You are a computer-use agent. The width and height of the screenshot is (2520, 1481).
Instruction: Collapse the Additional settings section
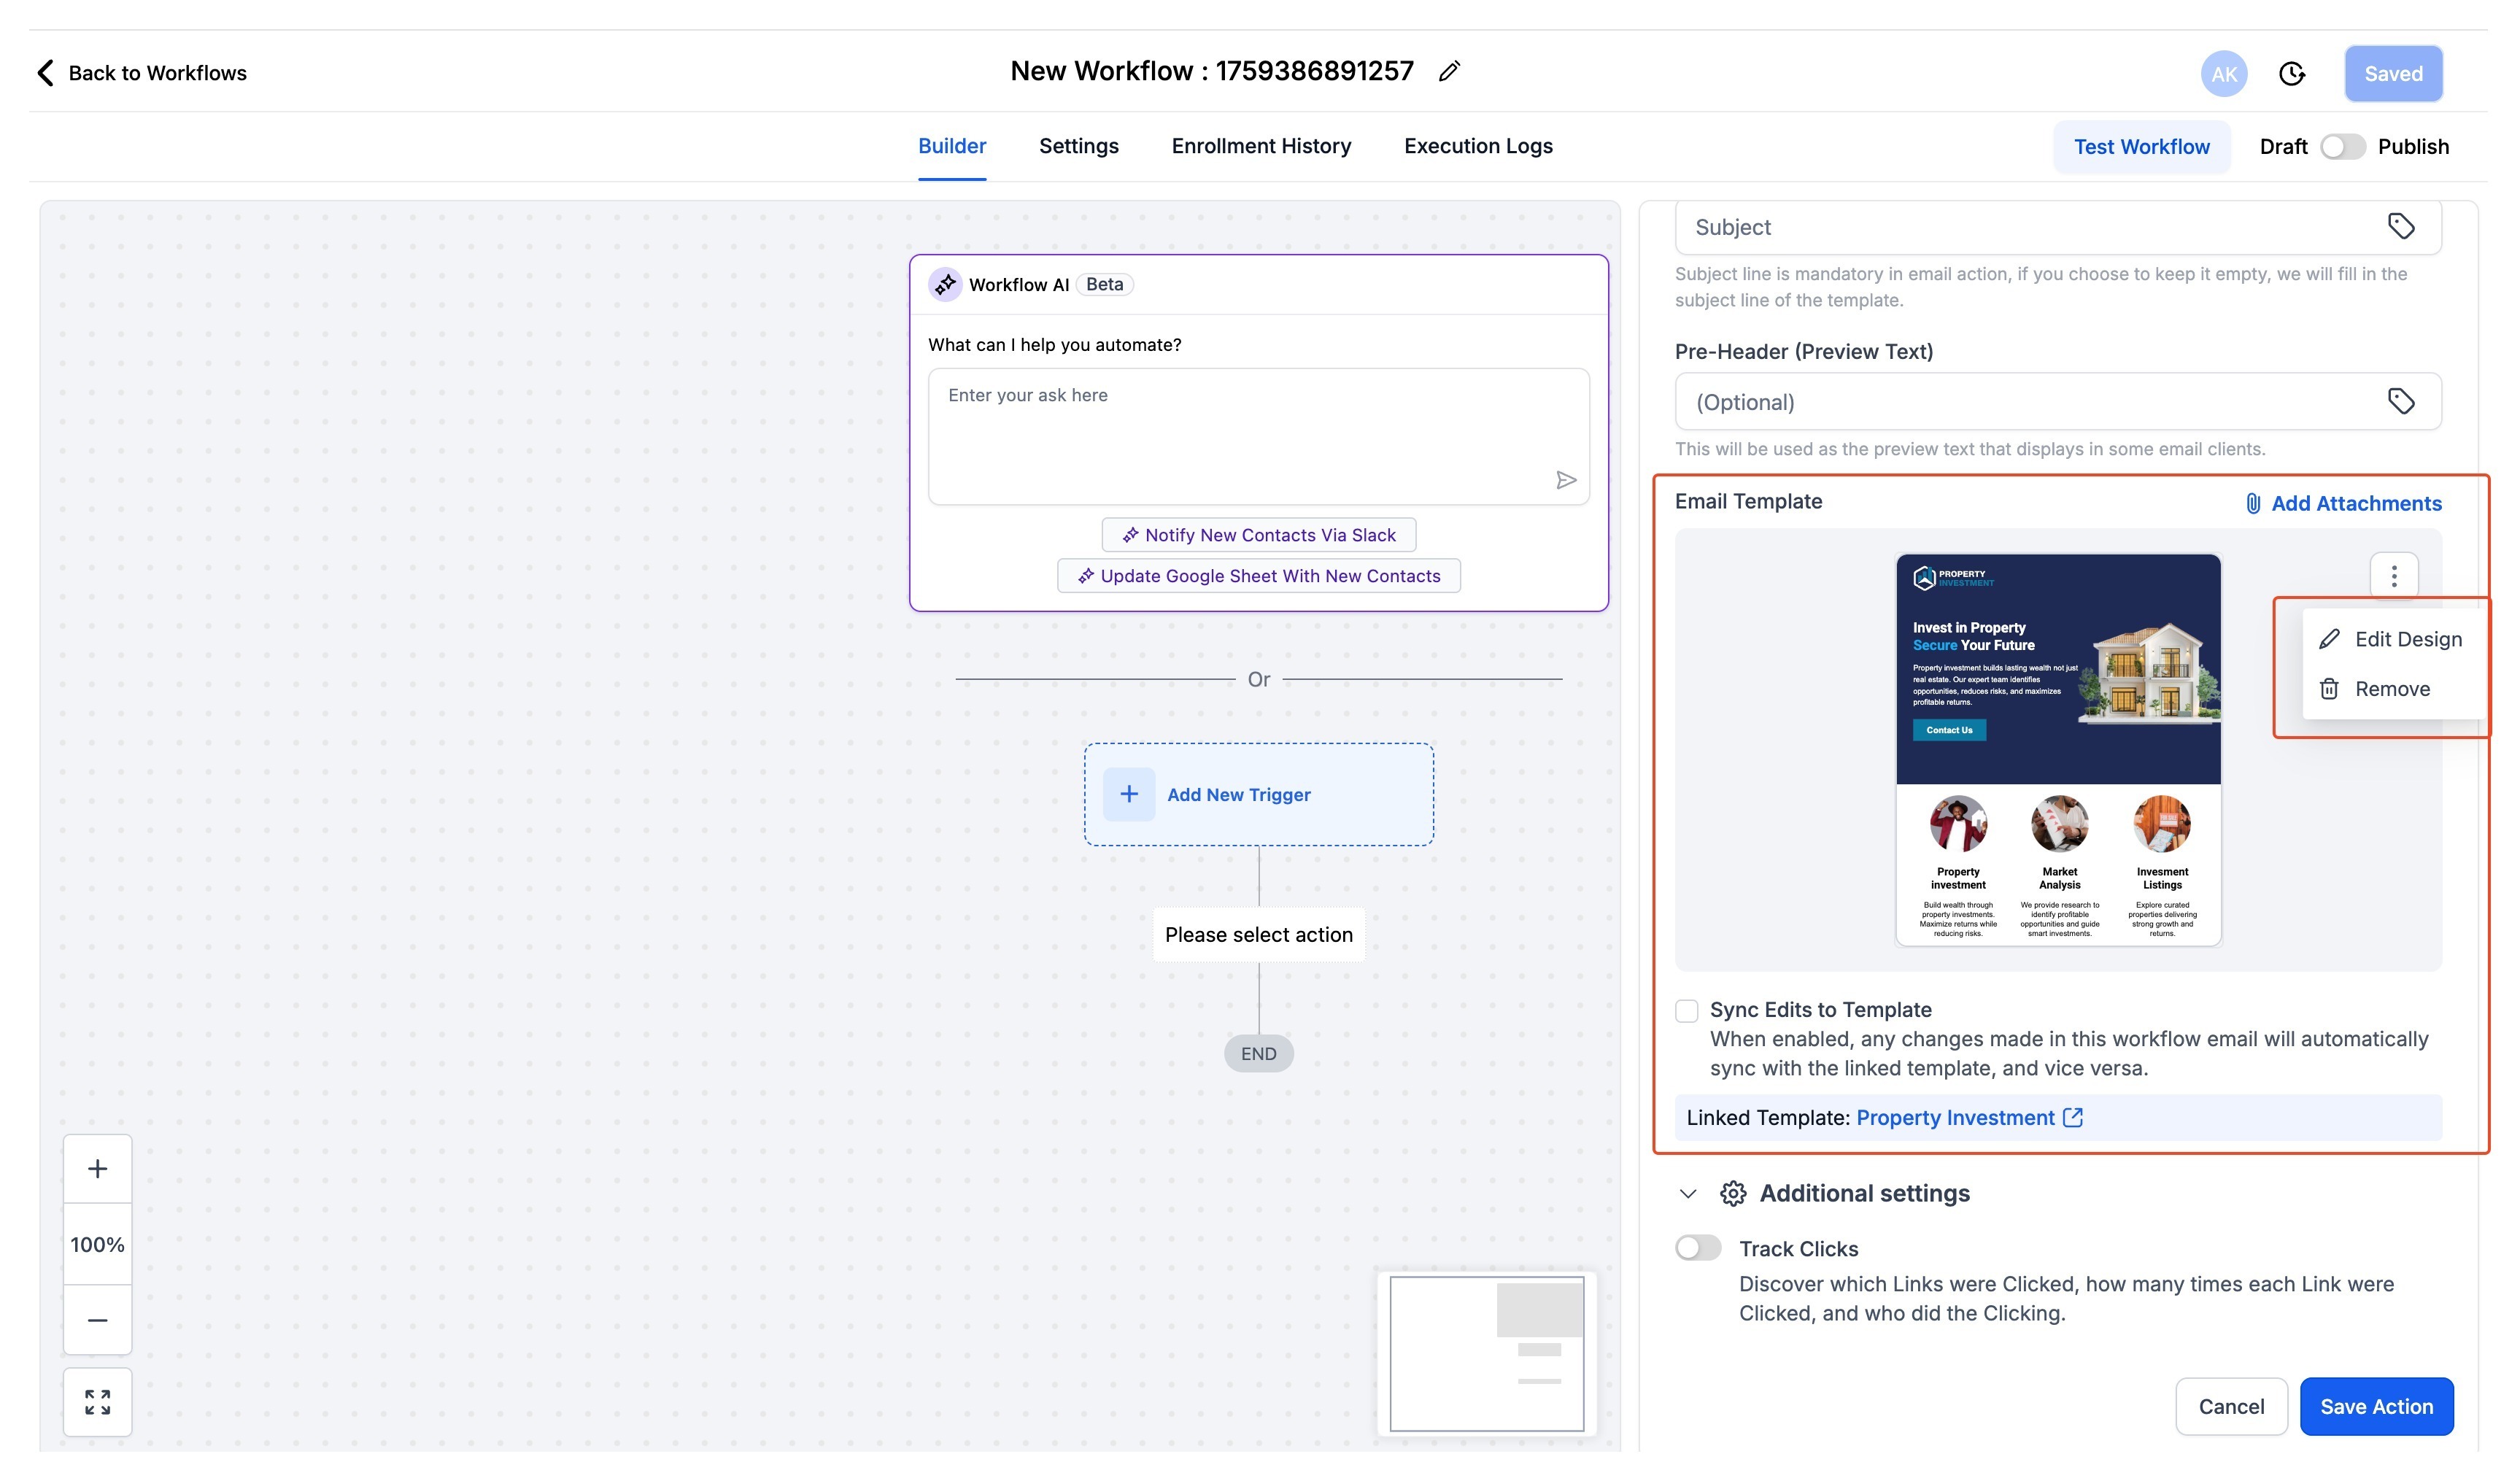pyautogui.click(x=1688, y=1193)
